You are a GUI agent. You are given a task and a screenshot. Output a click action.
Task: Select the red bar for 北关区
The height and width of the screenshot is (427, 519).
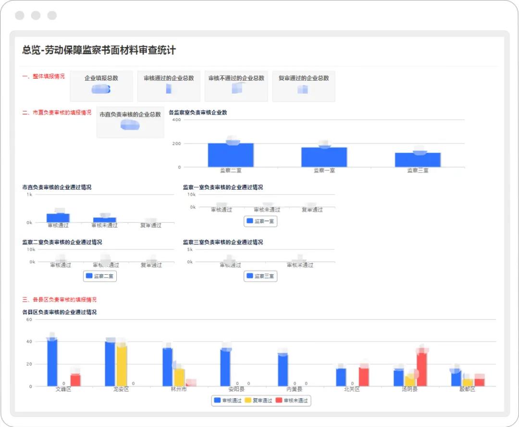tap(364, 377)
